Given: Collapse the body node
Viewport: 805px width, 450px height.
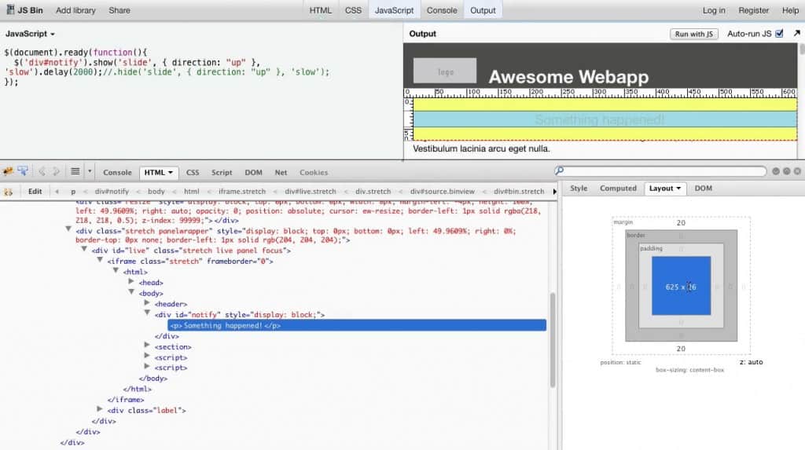Looking at the screenshot, I should (132, 291).
